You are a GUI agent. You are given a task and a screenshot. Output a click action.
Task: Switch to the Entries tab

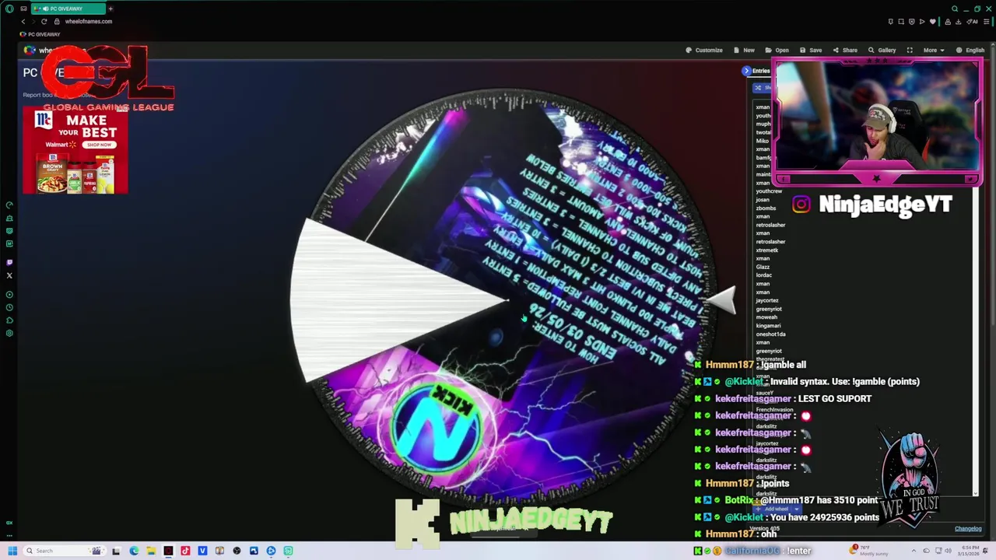click(x=761, y=71)
